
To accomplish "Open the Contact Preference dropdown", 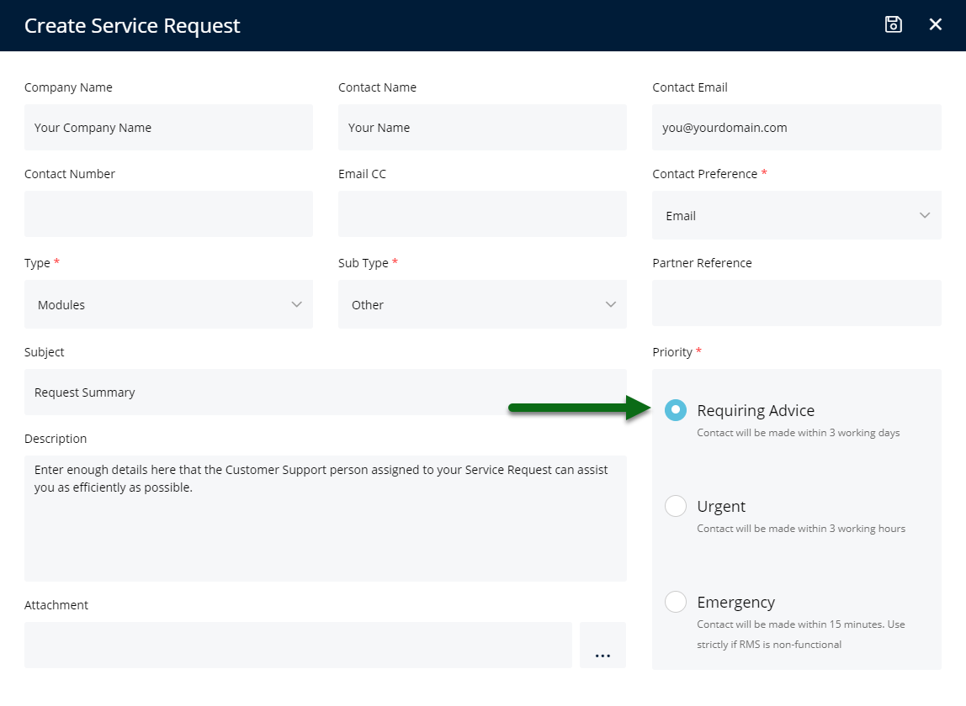I will coord(797,215).
